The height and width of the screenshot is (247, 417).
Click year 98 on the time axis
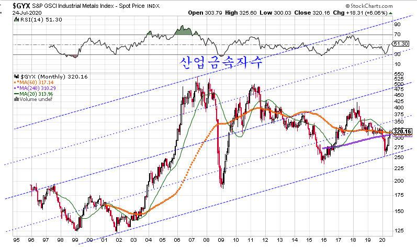coord(60,240)
